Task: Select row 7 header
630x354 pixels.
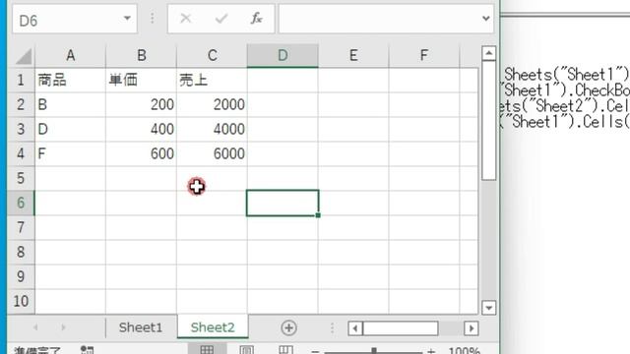Action: pos(21,227)
